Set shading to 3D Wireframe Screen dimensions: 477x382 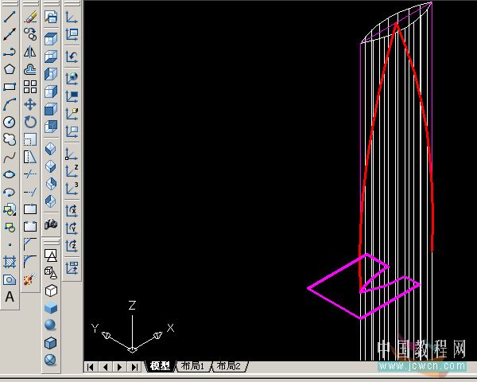point(51,272)
